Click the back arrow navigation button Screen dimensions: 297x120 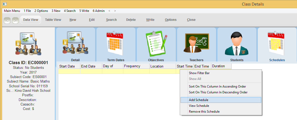point(7,20)
